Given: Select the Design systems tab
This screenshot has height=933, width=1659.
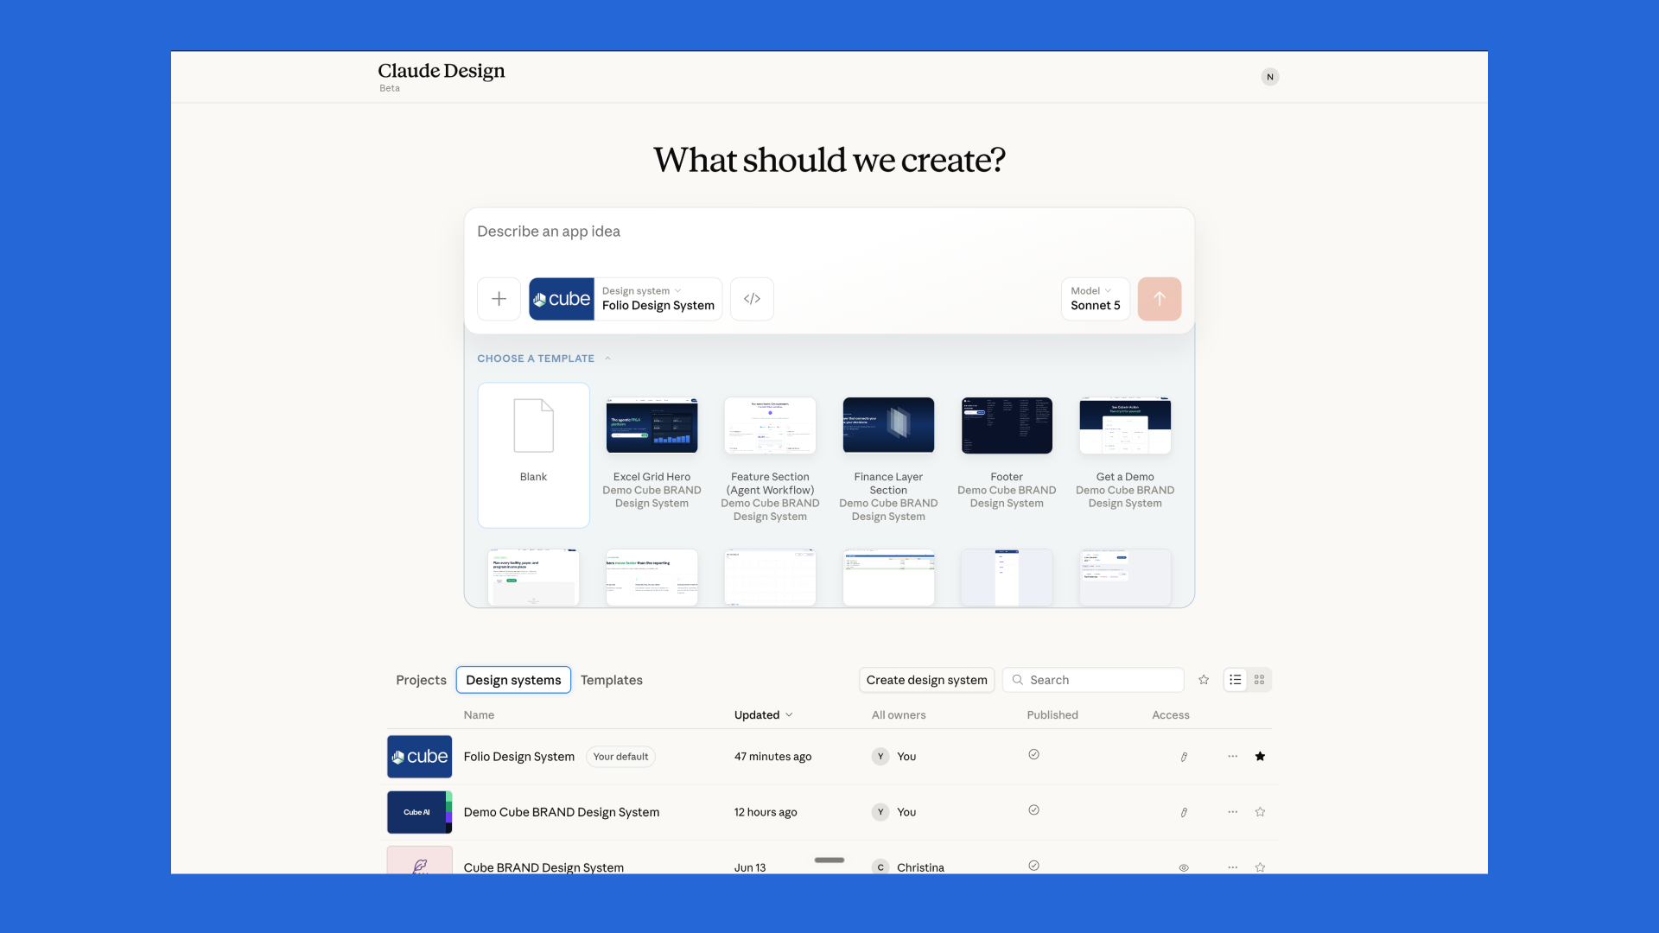Looking at the screenshot, I should pos(513,680).
